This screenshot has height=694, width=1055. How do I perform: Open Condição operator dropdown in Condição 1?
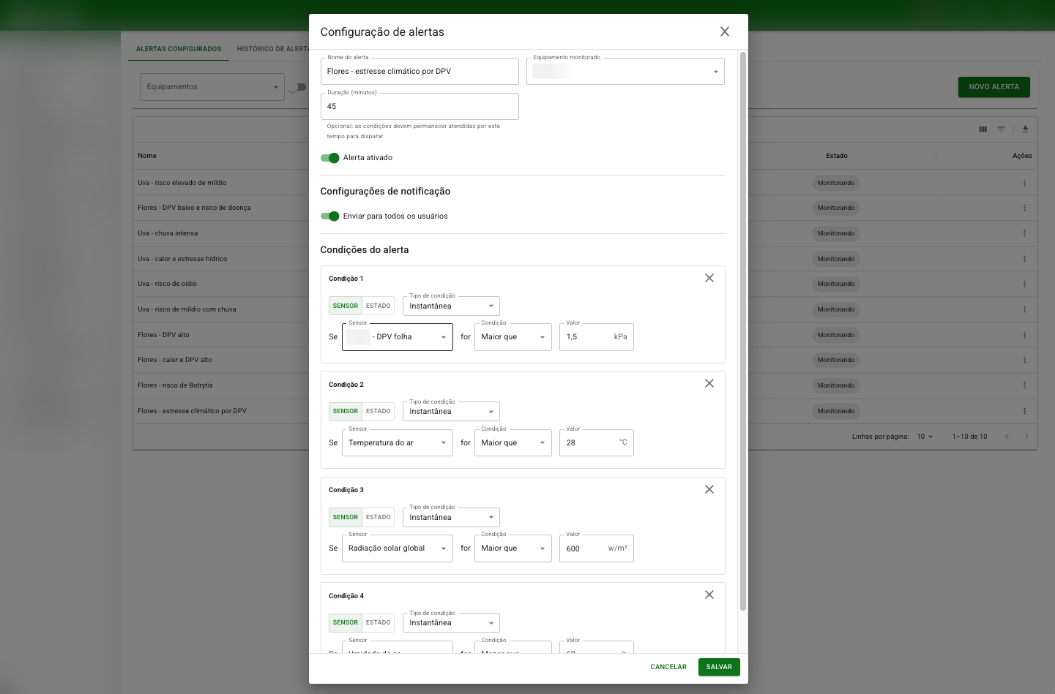click(513, 337)
